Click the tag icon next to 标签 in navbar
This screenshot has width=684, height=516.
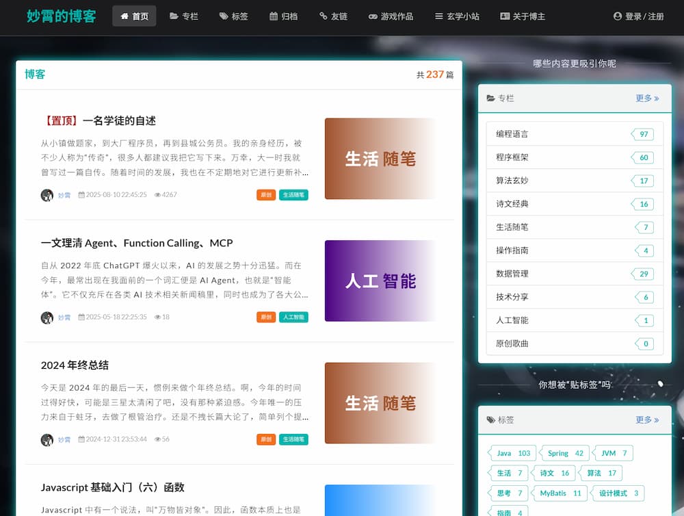click(222, 16)
